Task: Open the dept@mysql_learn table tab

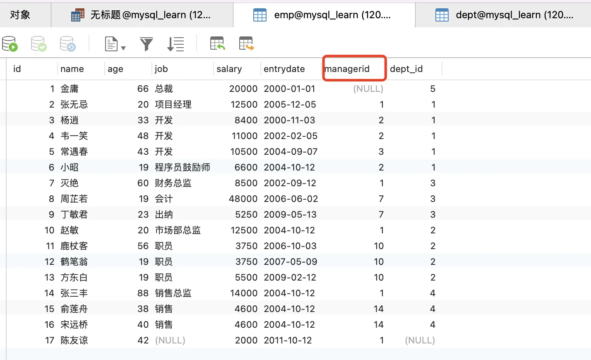Action: pos(503,15)
